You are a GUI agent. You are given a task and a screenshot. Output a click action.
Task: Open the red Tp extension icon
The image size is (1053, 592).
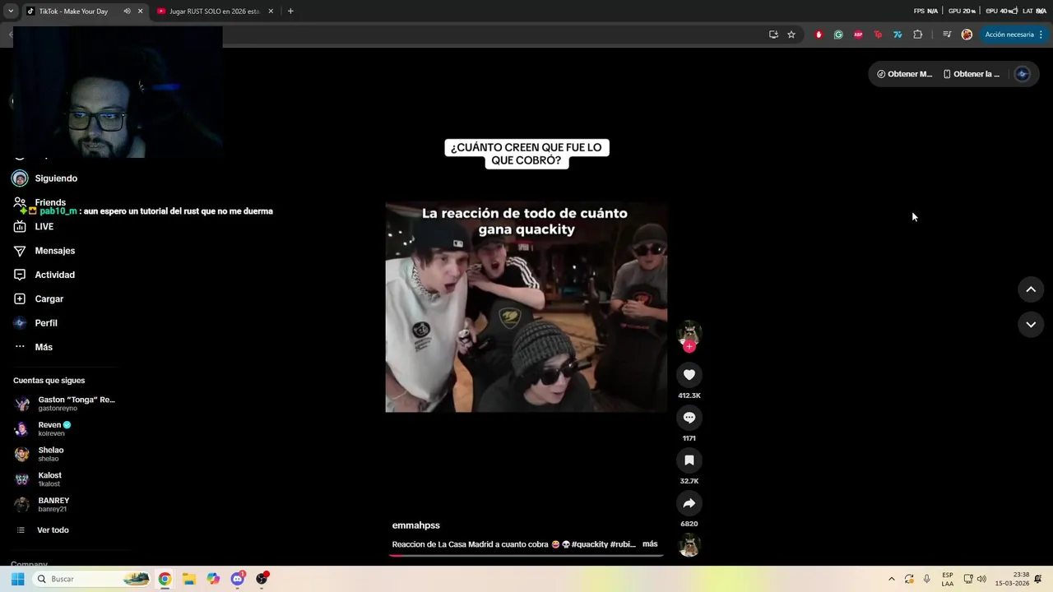point(878,35)
